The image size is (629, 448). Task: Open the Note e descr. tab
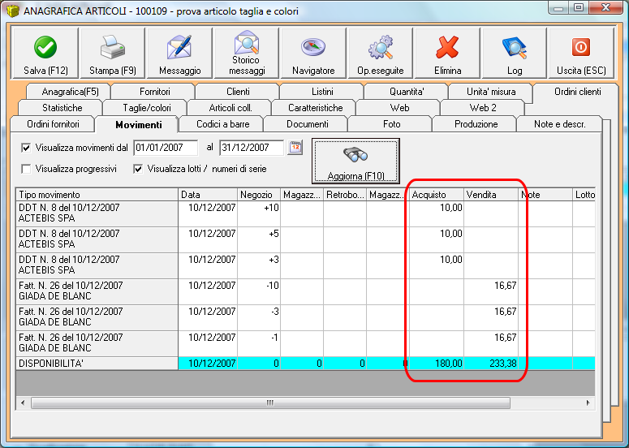point(559,124)
